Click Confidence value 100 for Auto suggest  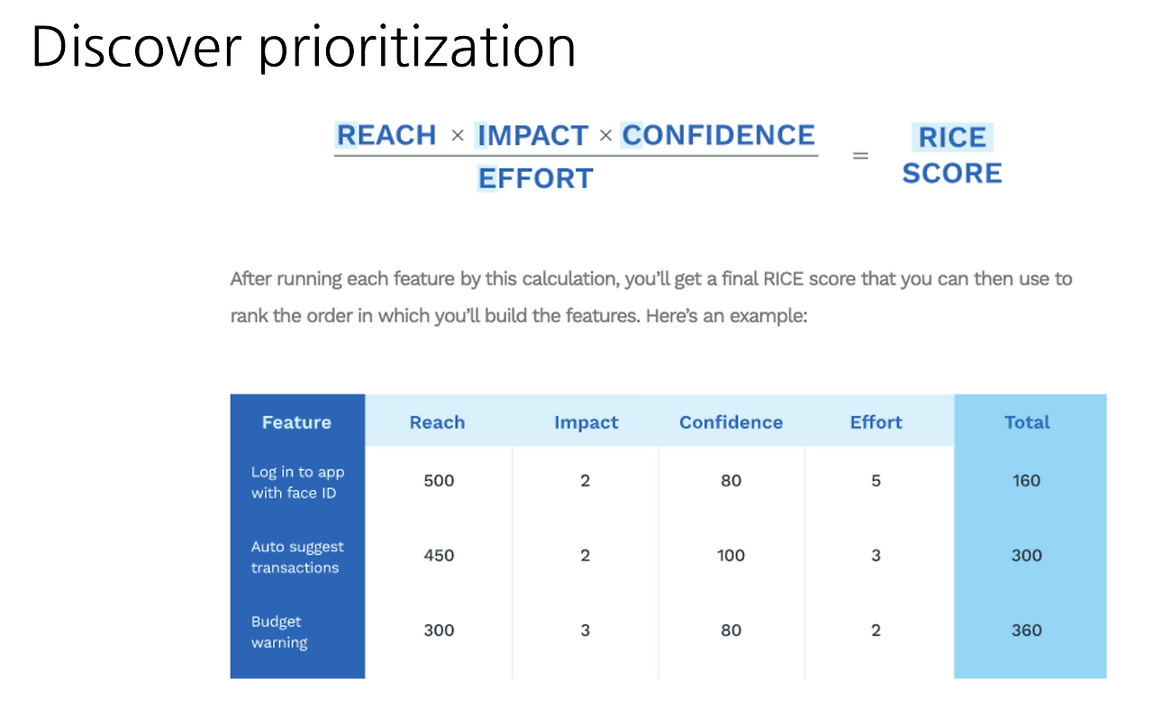tap(731, 556)
